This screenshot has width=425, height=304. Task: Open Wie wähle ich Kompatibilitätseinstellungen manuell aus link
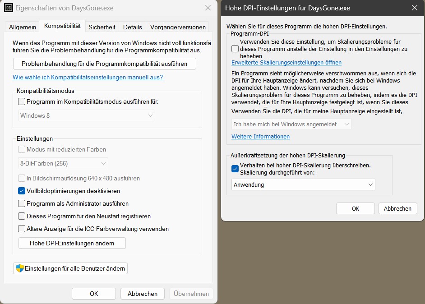click(88, 77)
